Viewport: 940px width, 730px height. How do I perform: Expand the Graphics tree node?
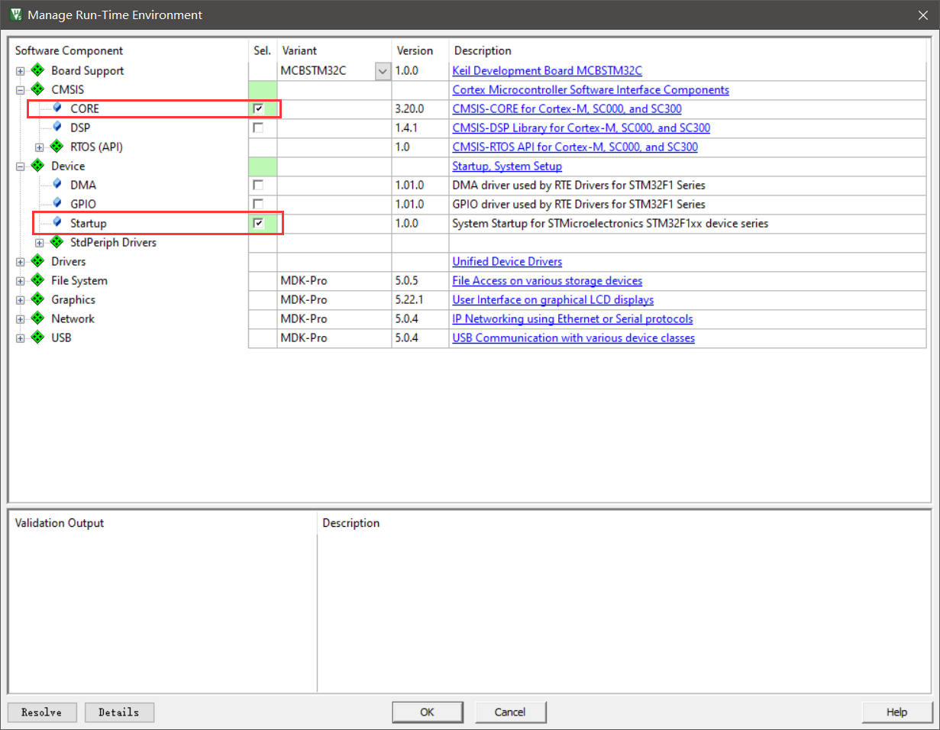(20, 300)
